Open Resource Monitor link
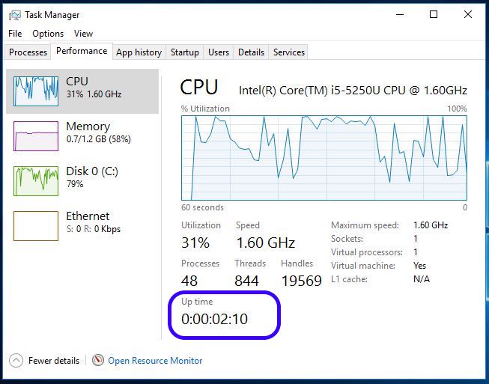The height and width of the screenshot is (384, 489). pyautogui.click(x=155, y=361)
